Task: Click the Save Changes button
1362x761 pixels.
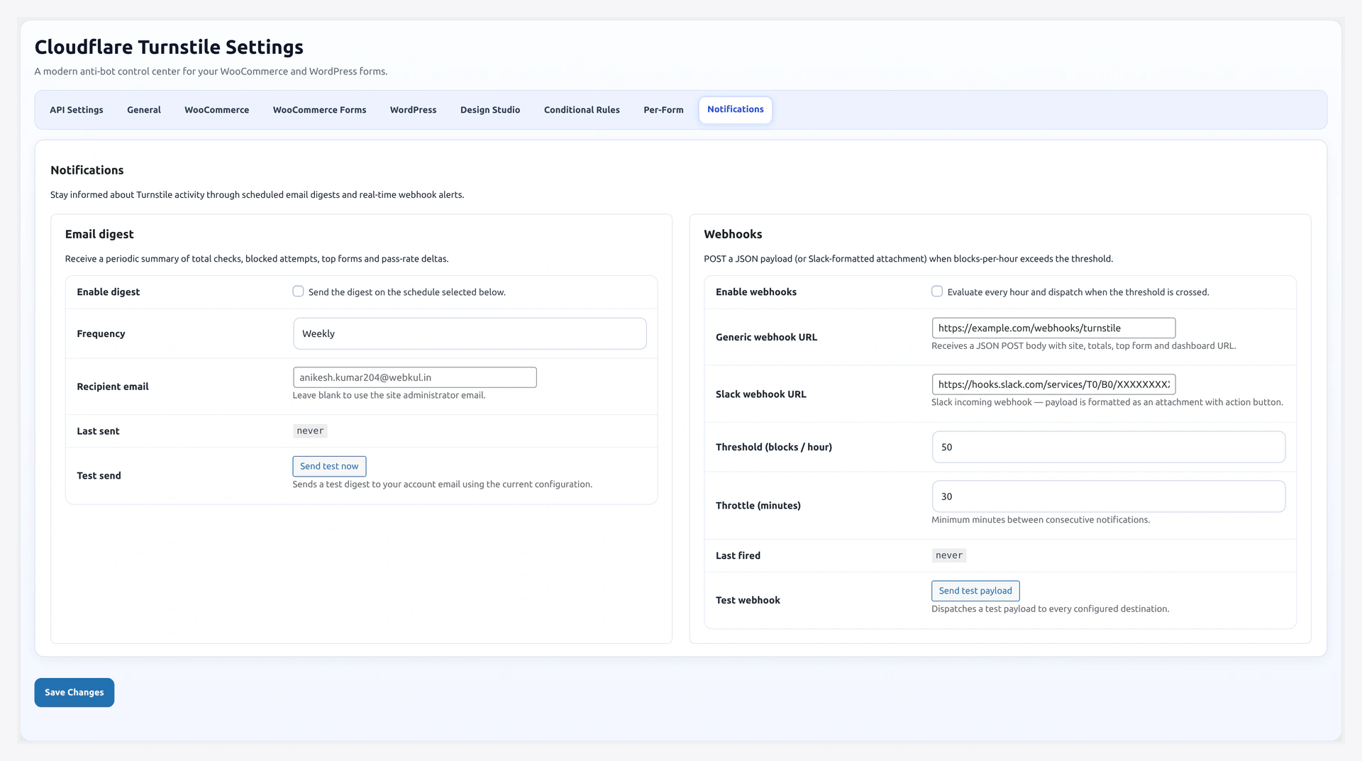Action: tap(74, 692)
